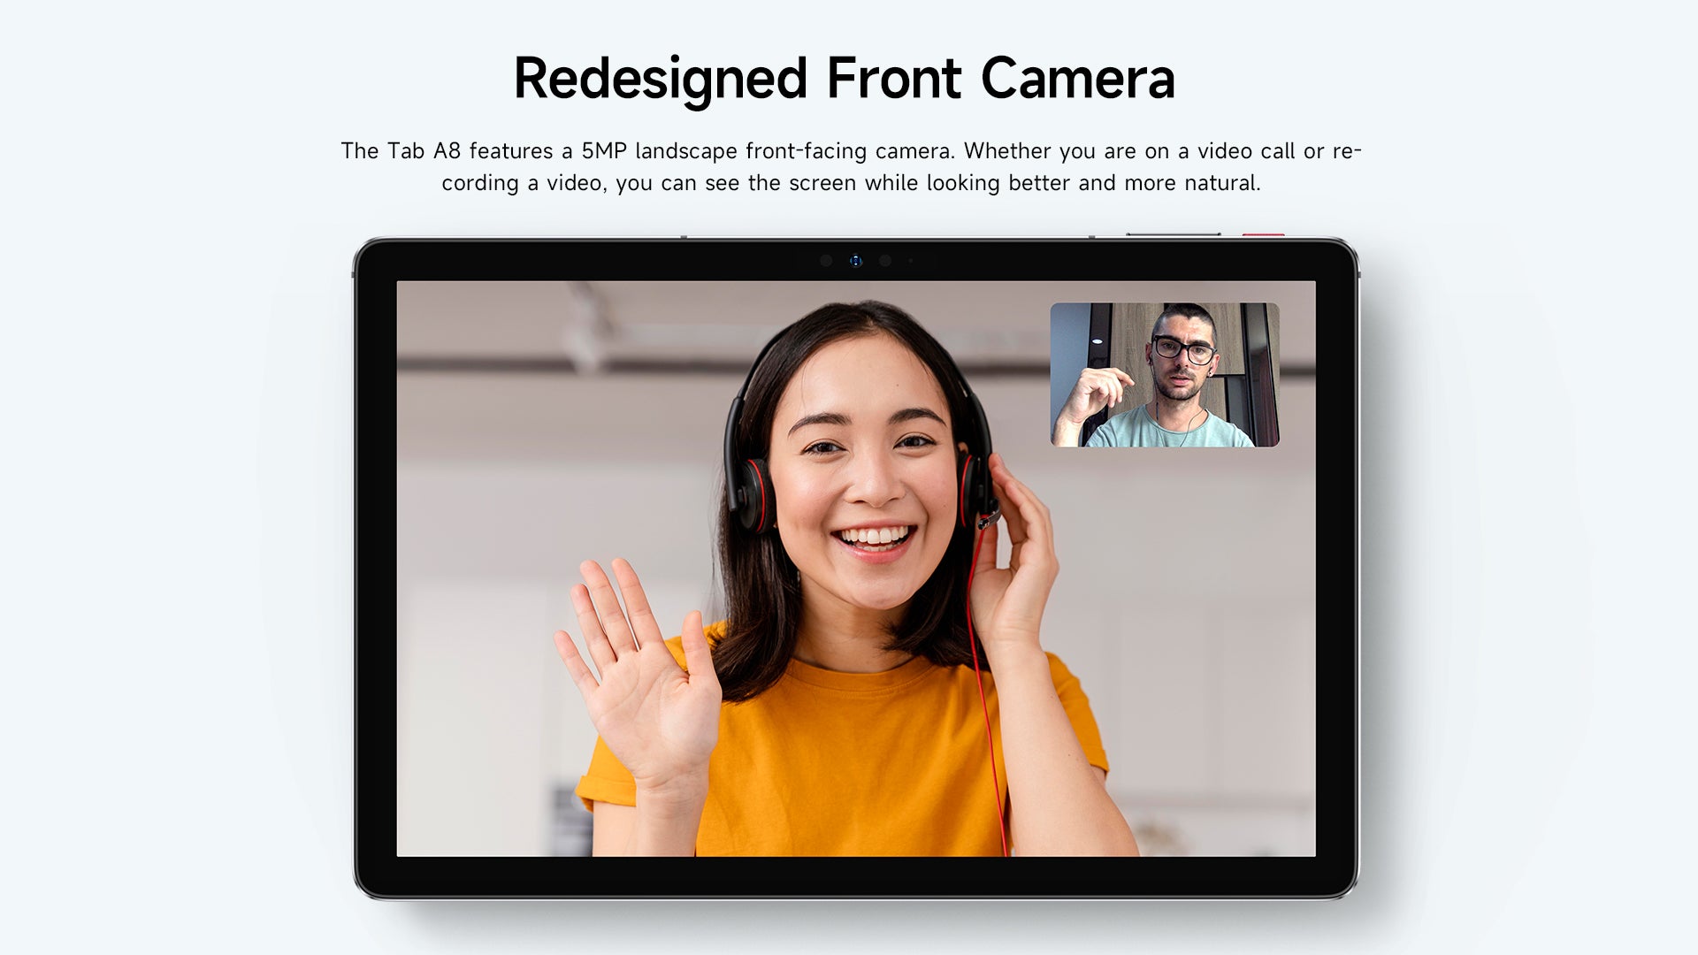Click the sensor dot right of the camera
The width and height of the screenshot is (1698, 955).
pyautogui.click(x=885, y=261)
